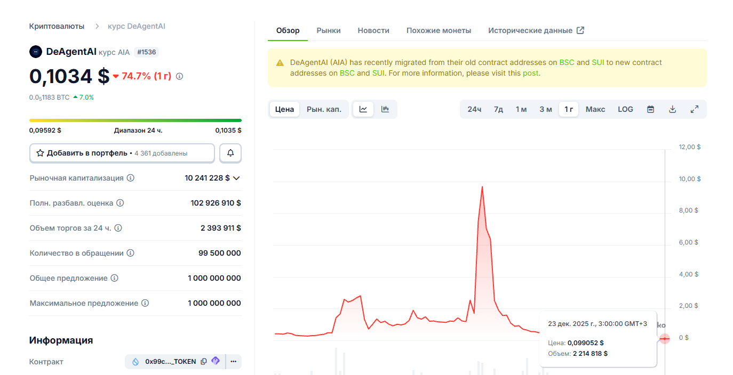Click the info icon beside Рыночная капитализация
733x375 pixels.
131,178
